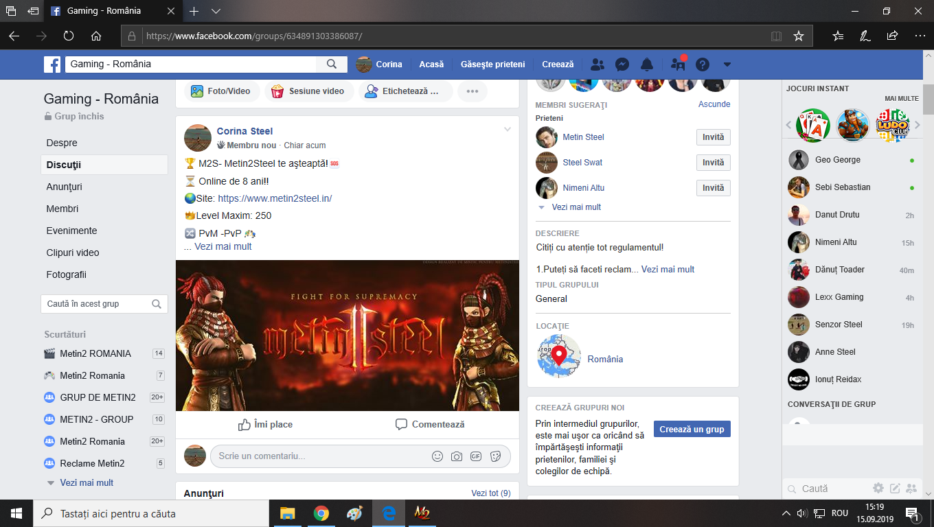Open chat with Geo George
Image resolution: width=934 pixels, height=527 pixels.
tap(852, 160)
